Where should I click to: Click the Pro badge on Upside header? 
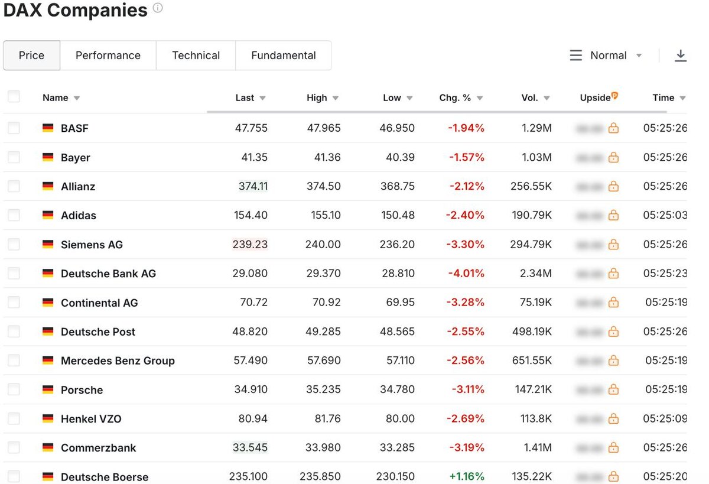615,95
